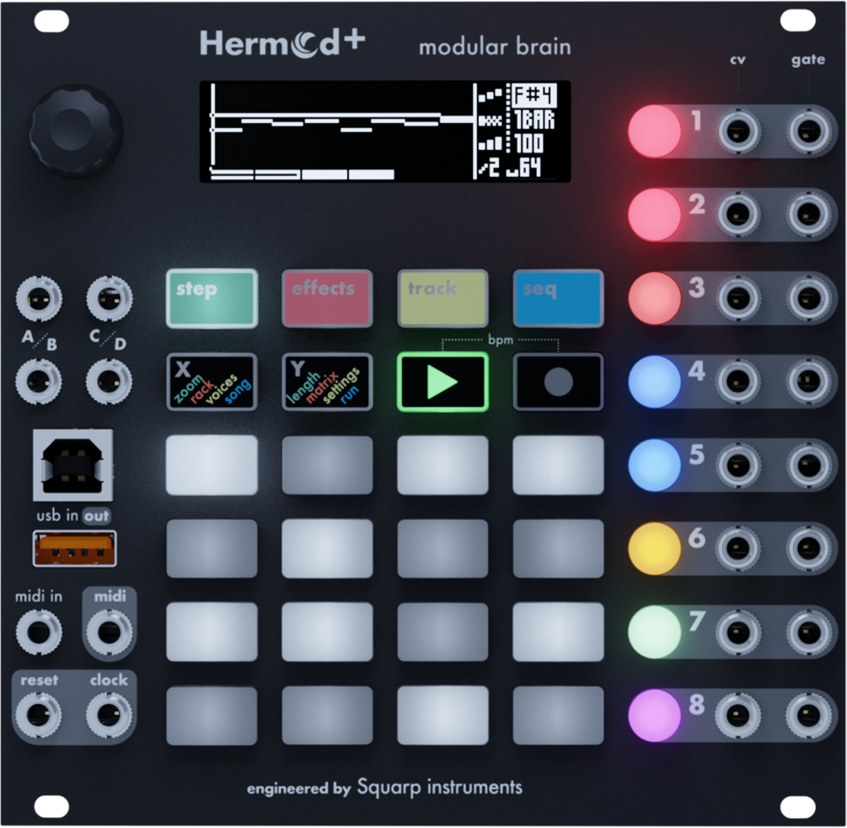Viewport: 847px width, 828px height.
Task: Click the track 6 gate jack
Action: coord(808,548)
